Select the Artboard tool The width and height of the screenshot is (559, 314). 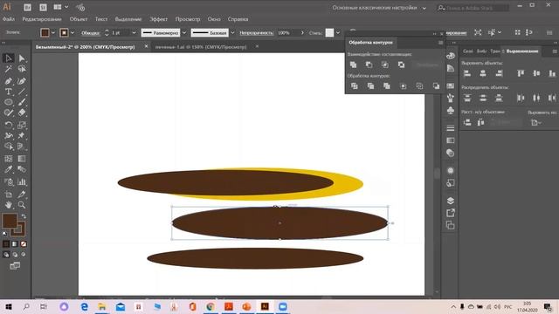(9, 195)
